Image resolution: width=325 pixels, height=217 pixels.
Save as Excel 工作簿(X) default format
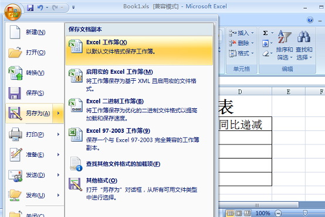click(x=139, y=51)
